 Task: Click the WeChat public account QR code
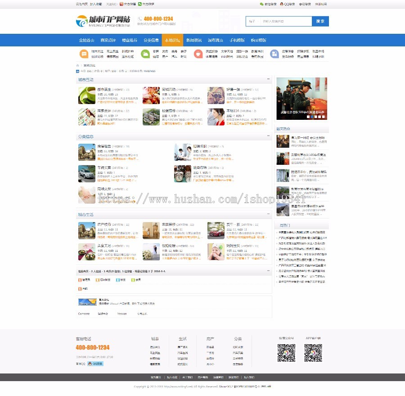point(286,353)
